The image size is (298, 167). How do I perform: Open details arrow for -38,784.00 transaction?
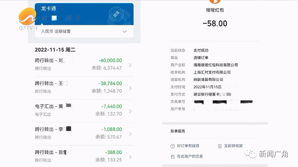click(130, 88)
